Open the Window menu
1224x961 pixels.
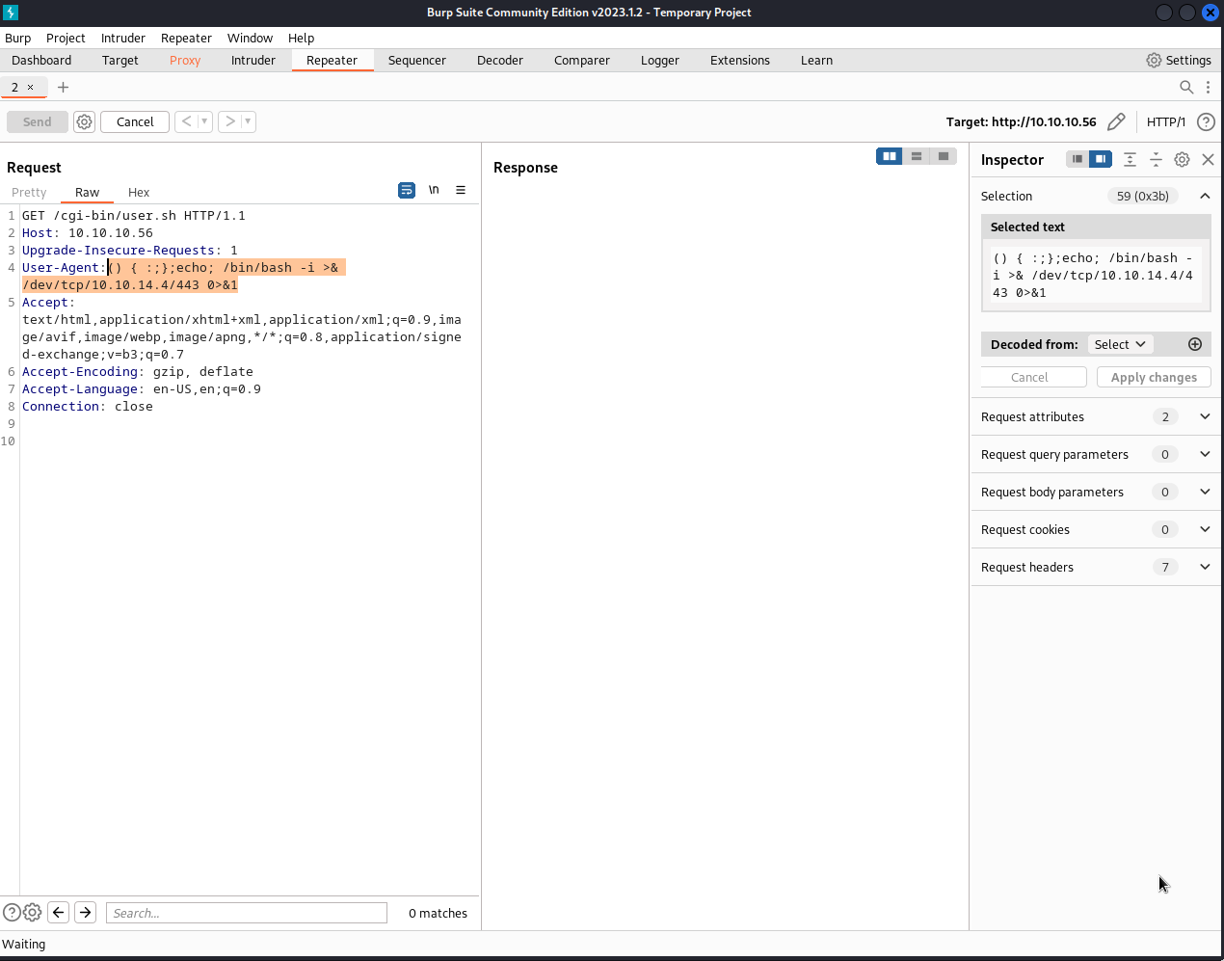250,38
